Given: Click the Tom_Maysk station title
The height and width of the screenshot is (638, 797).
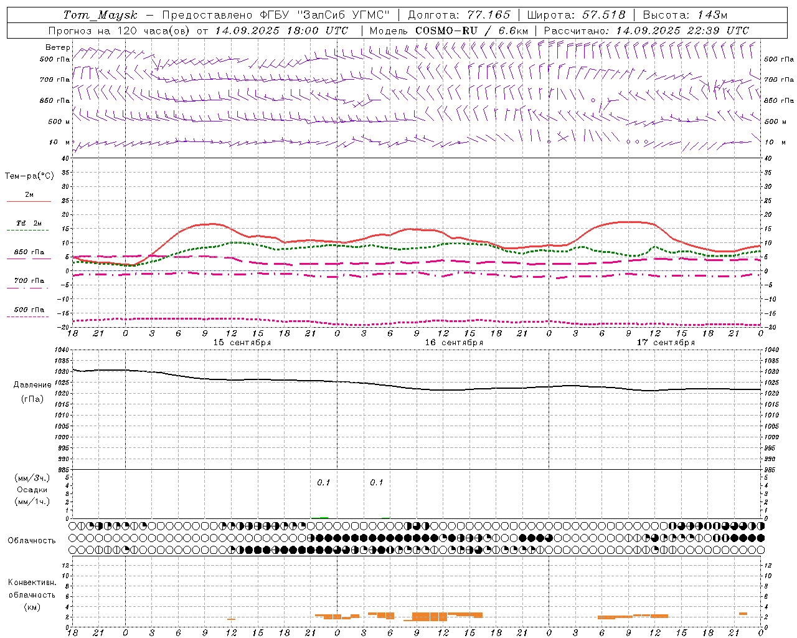Looking at the screenshot, I should (x=100, y=15).
